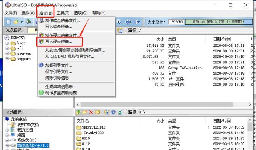Screen dimensions: 256x150
Task: Click the 我的电脑 computer icon
Action: (x=7, y=119)
